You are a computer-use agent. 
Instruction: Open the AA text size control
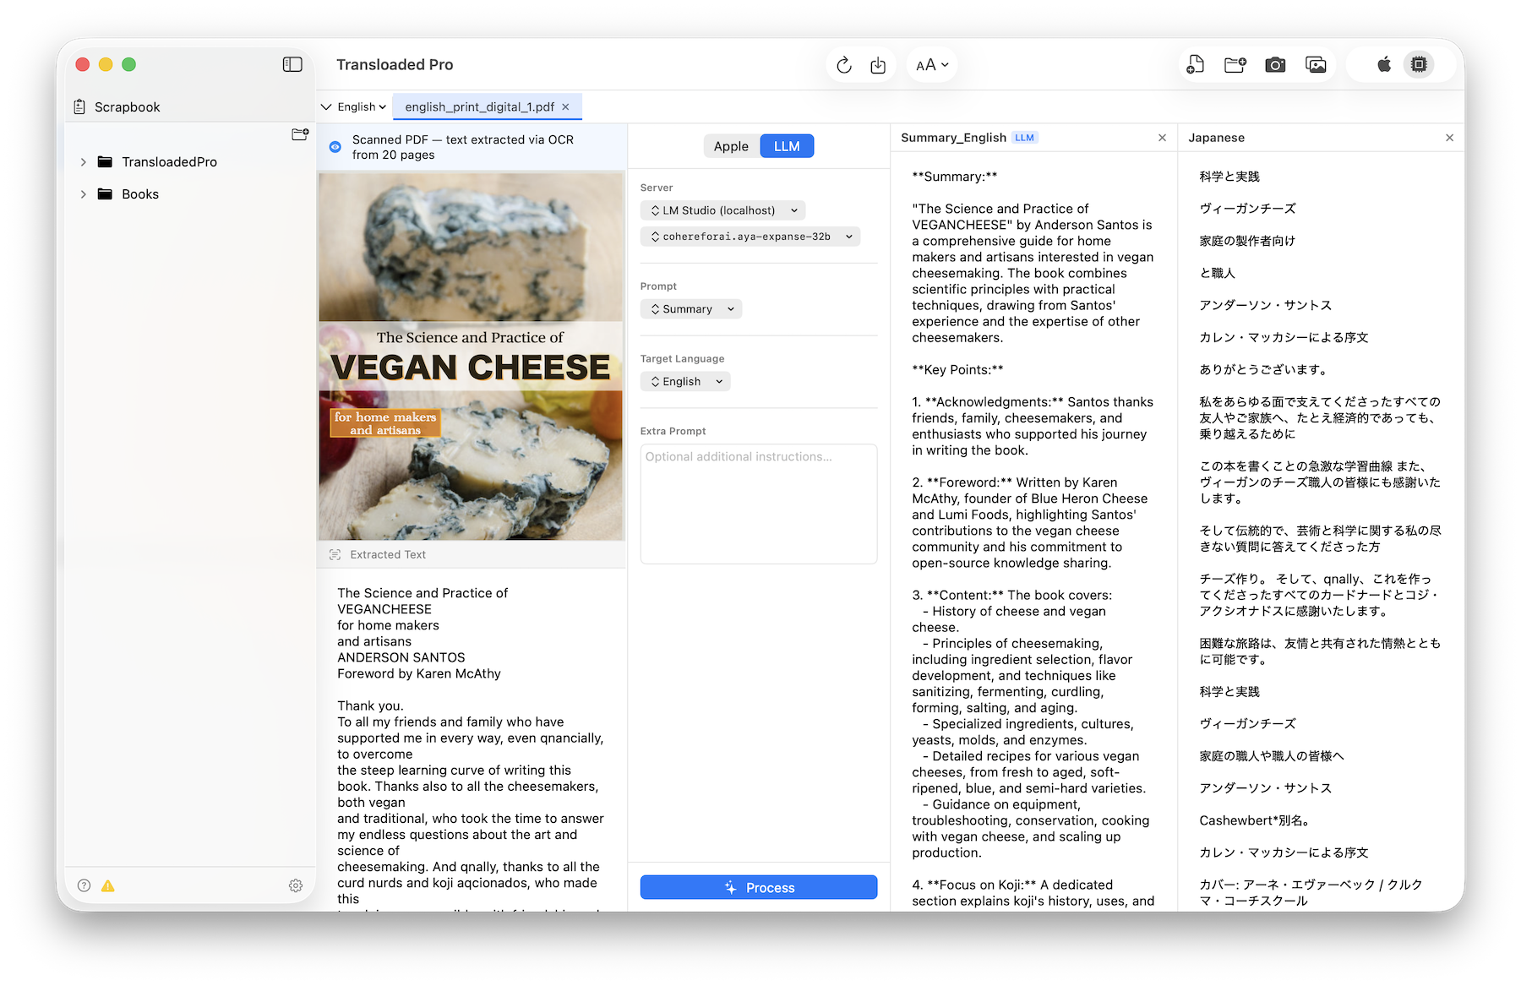click(931, 64)
